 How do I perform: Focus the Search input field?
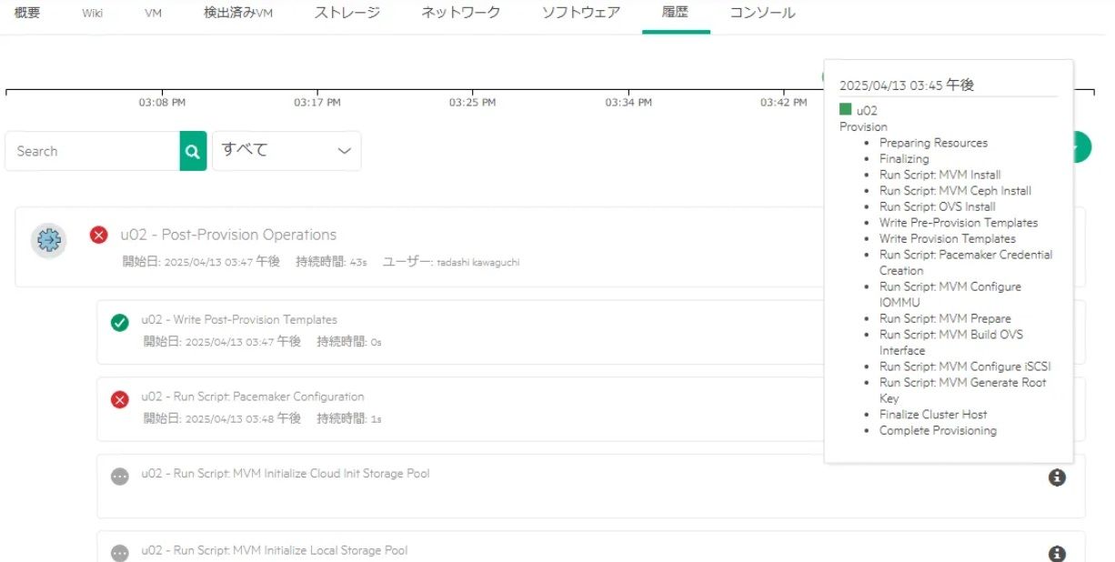(92, 151)
